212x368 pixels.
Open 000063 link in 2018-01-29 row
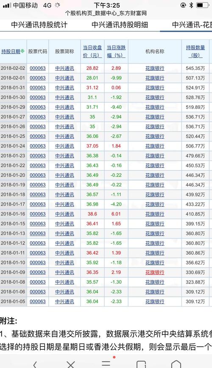(x=38, y=107)
